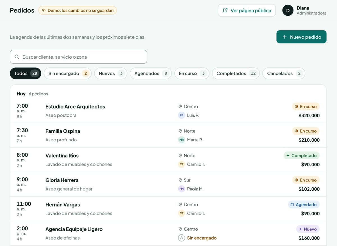Click the external link icon beside Ver página pública
The height and width of the screenshot is (246, 337).
click(225, 10)
